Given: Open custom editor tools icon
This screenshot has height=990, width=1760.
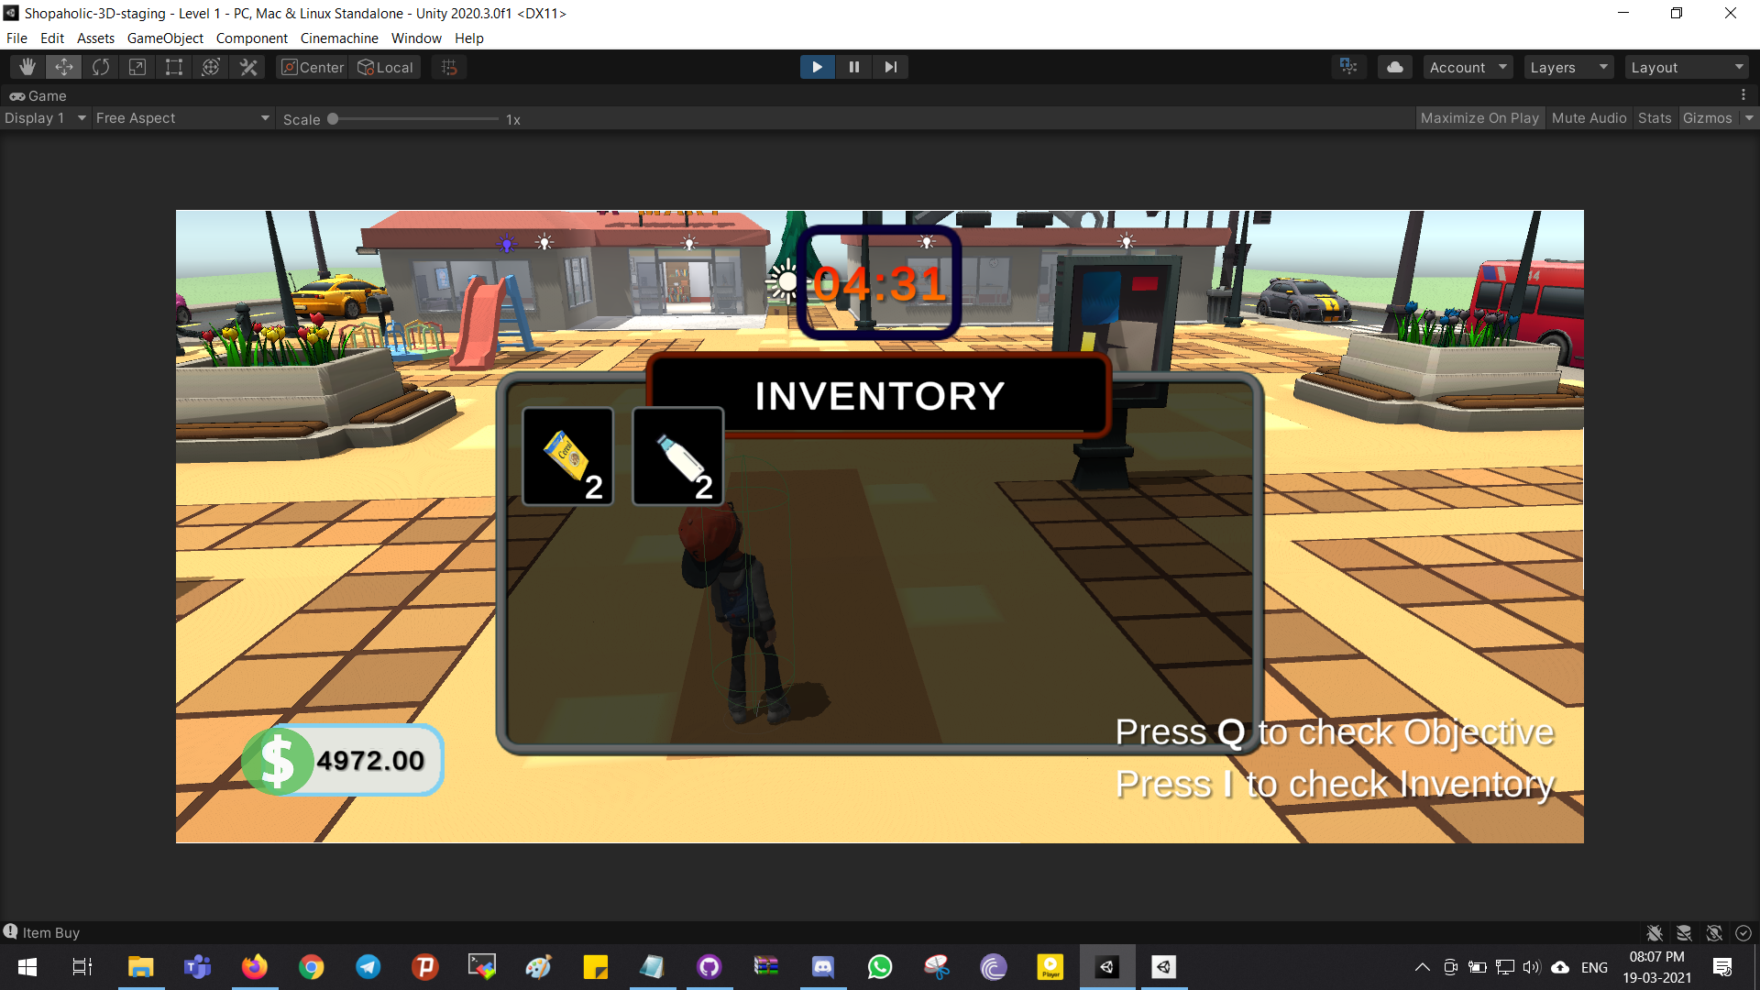Looking at the screenshot, I should coord(247,67).
